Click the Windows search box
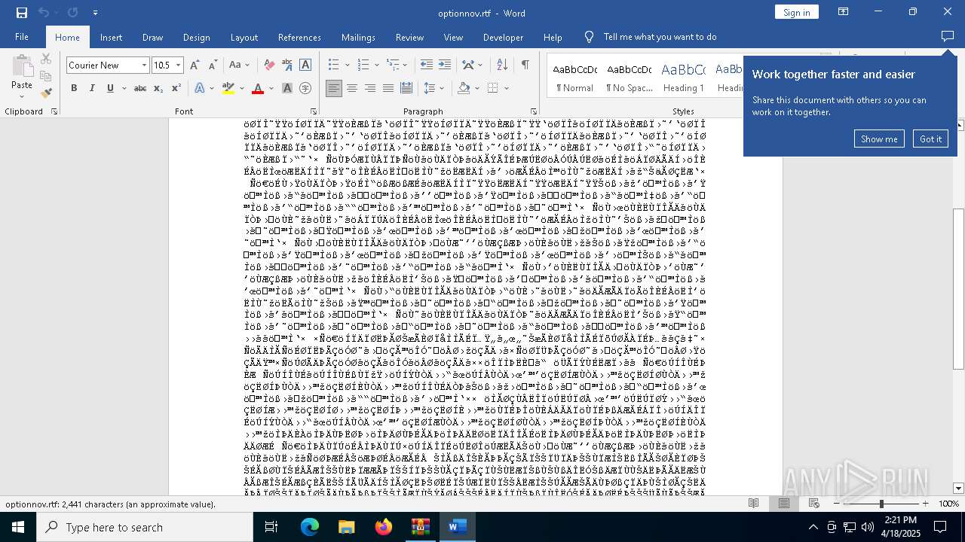 (145, 527)
